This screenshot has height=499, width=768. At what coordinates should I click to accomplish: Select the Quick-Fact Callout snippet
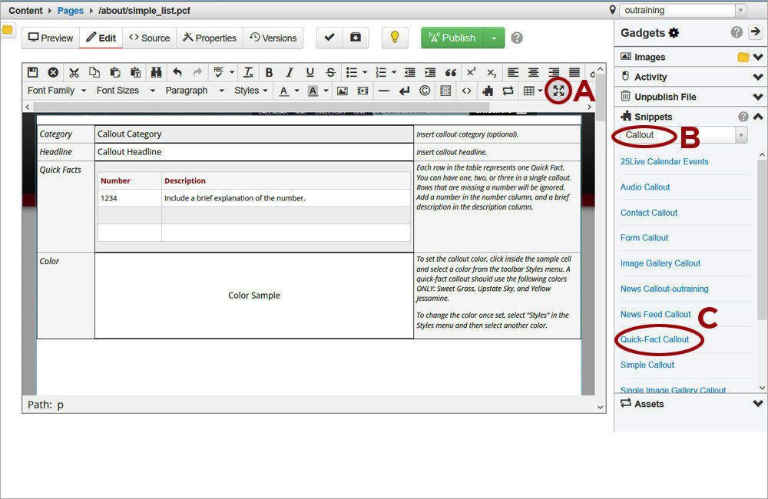point(654,339)
